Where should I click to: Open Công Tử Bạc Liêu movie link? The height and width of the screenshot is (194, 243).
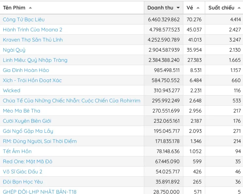(24, 20)
